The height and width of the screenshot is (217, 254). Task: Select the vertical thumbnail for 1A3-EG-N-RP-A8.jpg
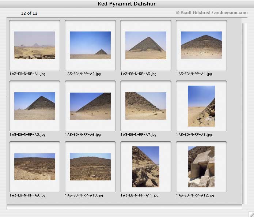click(201, 106)
